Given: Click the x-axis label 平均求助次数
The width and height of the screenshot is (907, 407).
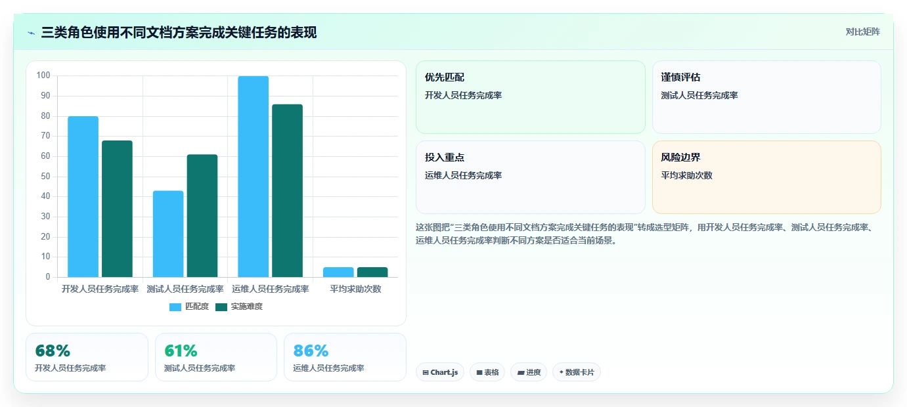Looking at the screenshot, I should click(355, 289).
